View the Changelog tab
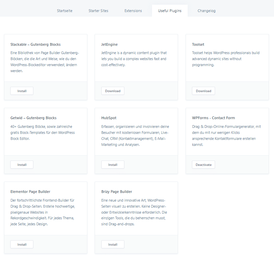274x257 pixels. pos(207,11)
